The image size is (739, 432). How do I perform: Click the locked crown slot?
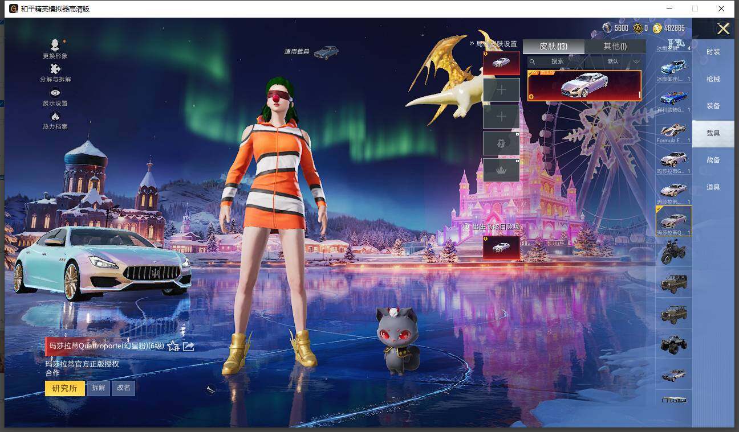(x=501, y=170)
